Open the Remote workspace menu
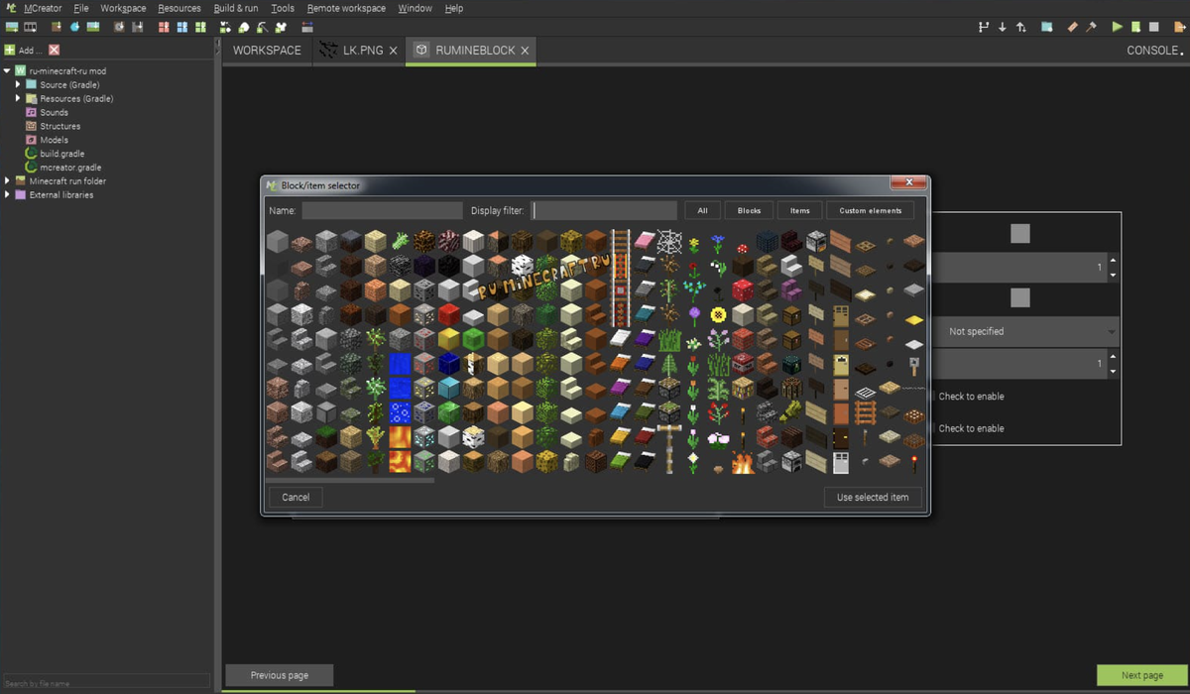Image resolution: width=1190 pixels, height=694 pixels. (x=346, y=8)
